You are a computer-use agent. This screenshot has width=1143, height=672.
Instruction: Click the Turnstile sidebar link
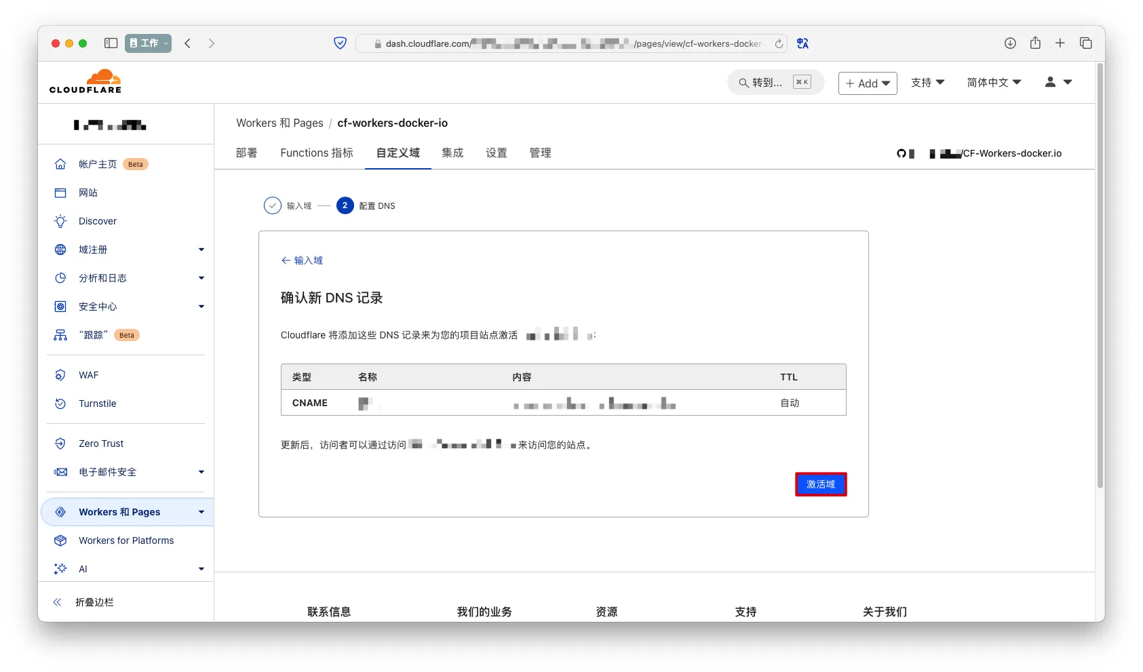pyautogui.click(x=98, y=403)
